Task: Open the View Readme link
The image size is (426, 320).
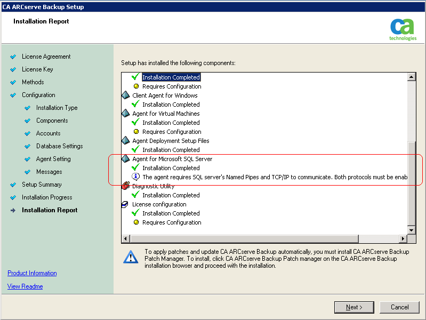Action: [25, 286]
